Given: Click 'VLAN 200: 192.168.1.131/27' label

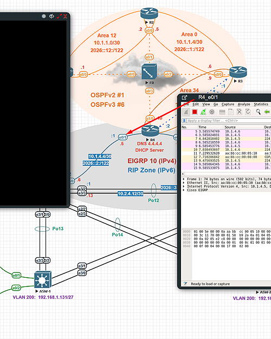Looking at the screenshot, I should [x=43, y=297].
